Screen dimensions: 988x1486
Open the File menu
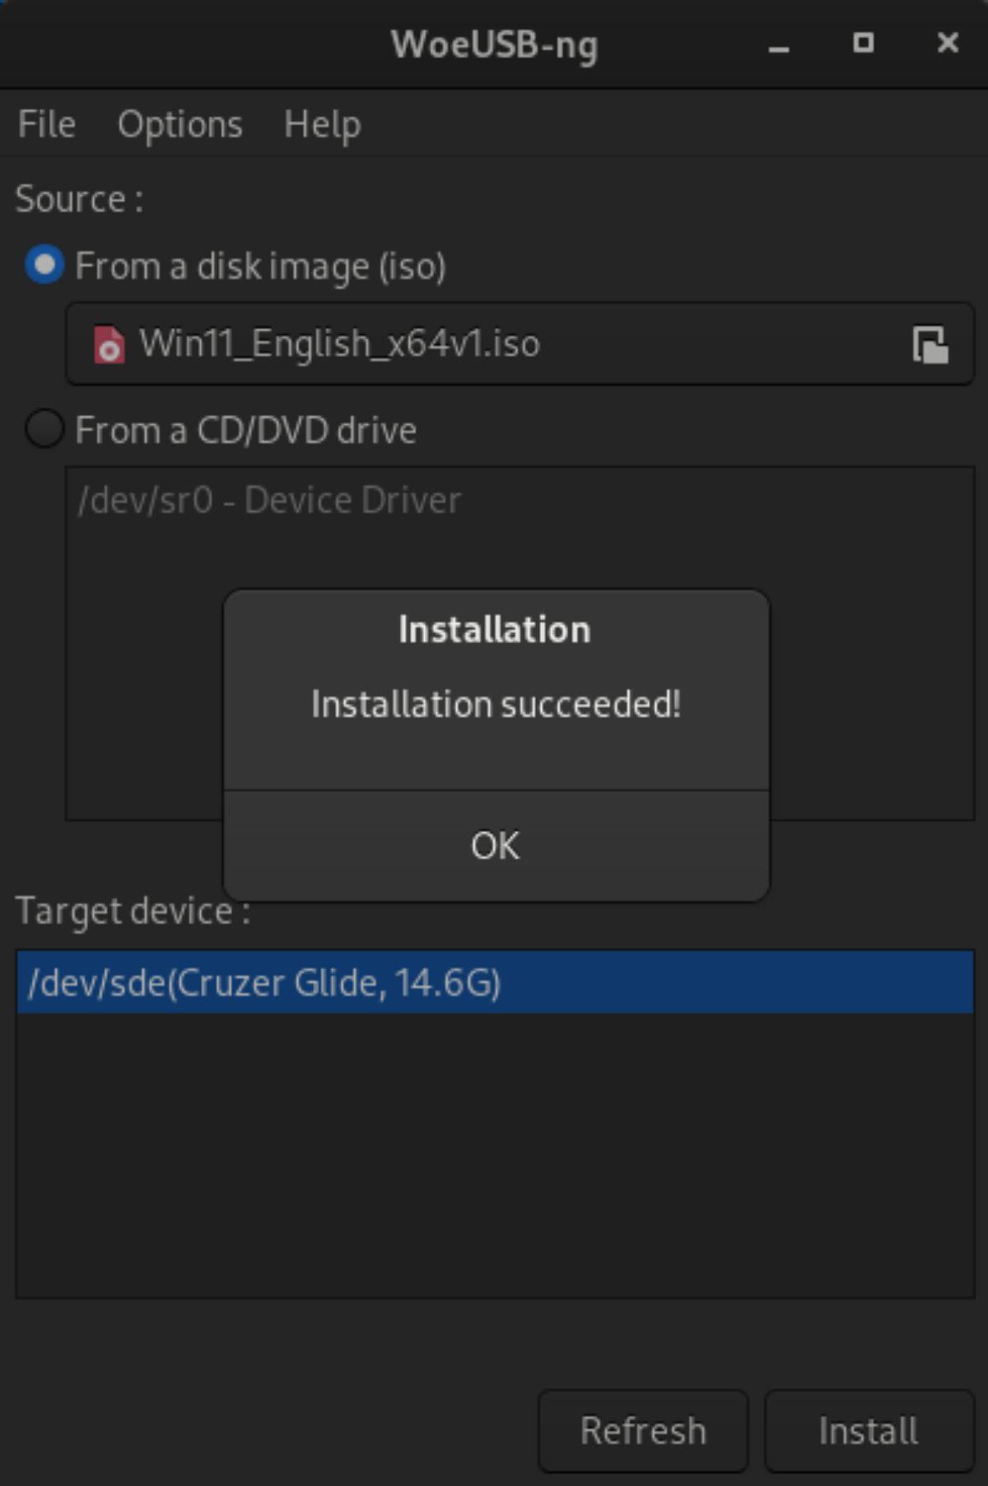[45, 124]
